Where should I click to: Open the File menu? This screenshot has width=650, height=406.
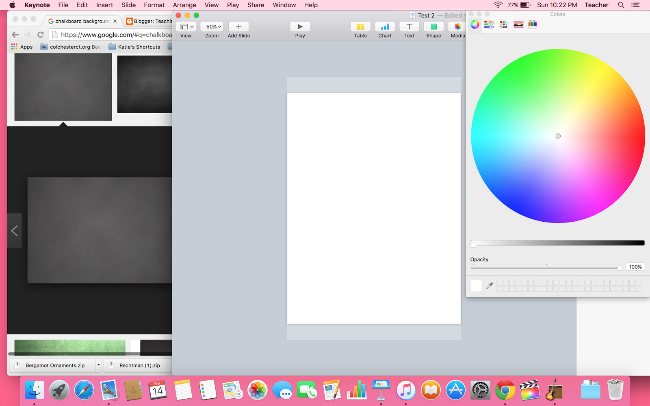tap(63, 5)
